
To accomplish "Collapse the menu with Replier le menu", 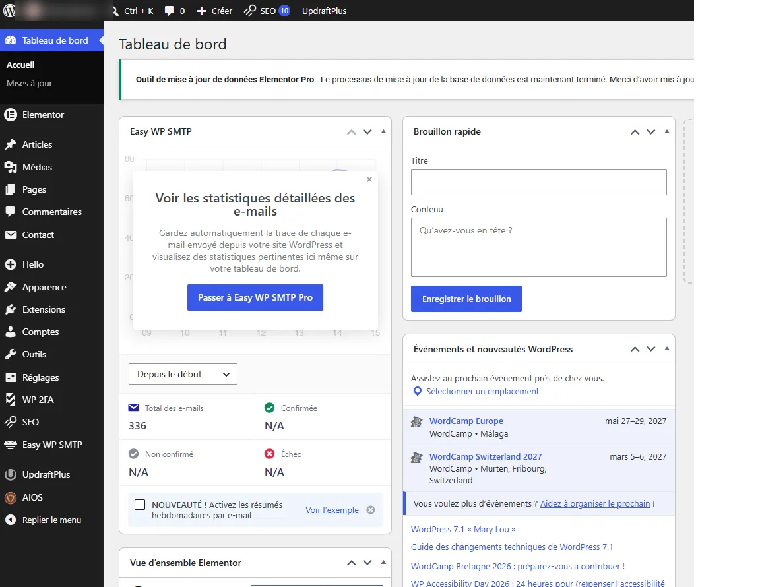I will pos(52,520).
